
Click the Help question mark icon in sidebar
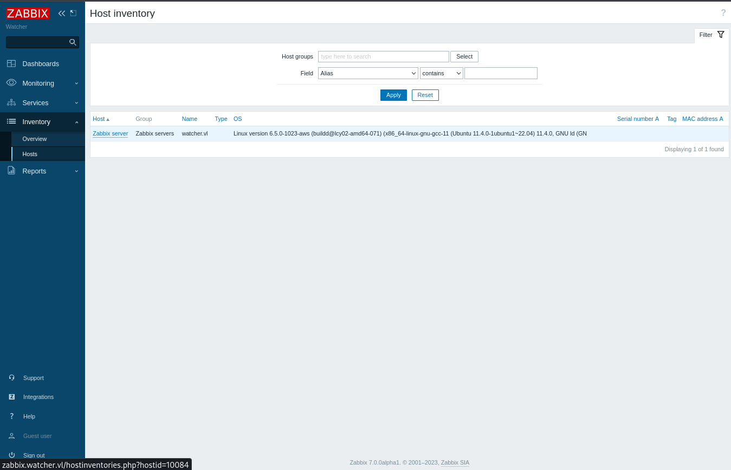tap(12, 416)
